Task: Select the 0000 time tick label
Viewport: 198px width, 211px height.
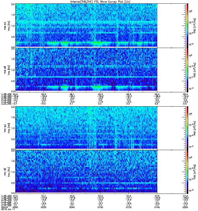Action: 15,207
